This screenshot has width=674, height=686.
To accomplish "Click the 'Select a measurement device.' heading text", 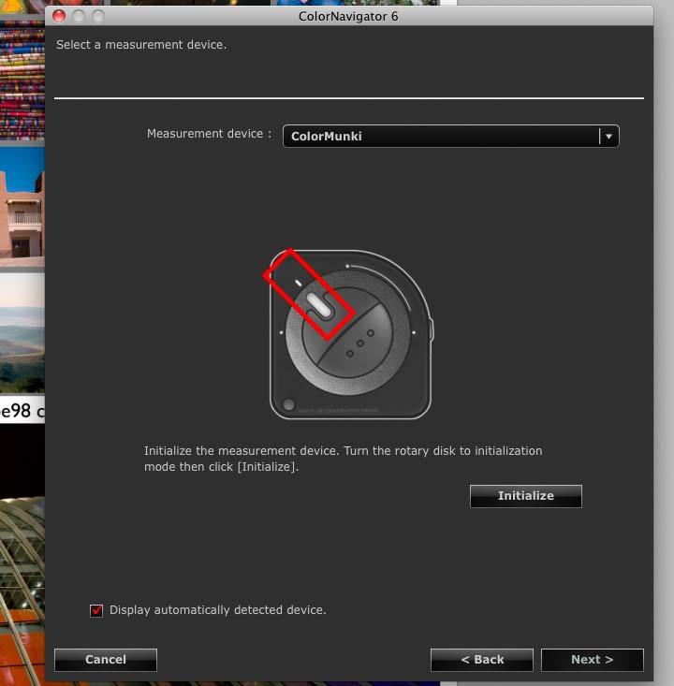I will (141, 45).
